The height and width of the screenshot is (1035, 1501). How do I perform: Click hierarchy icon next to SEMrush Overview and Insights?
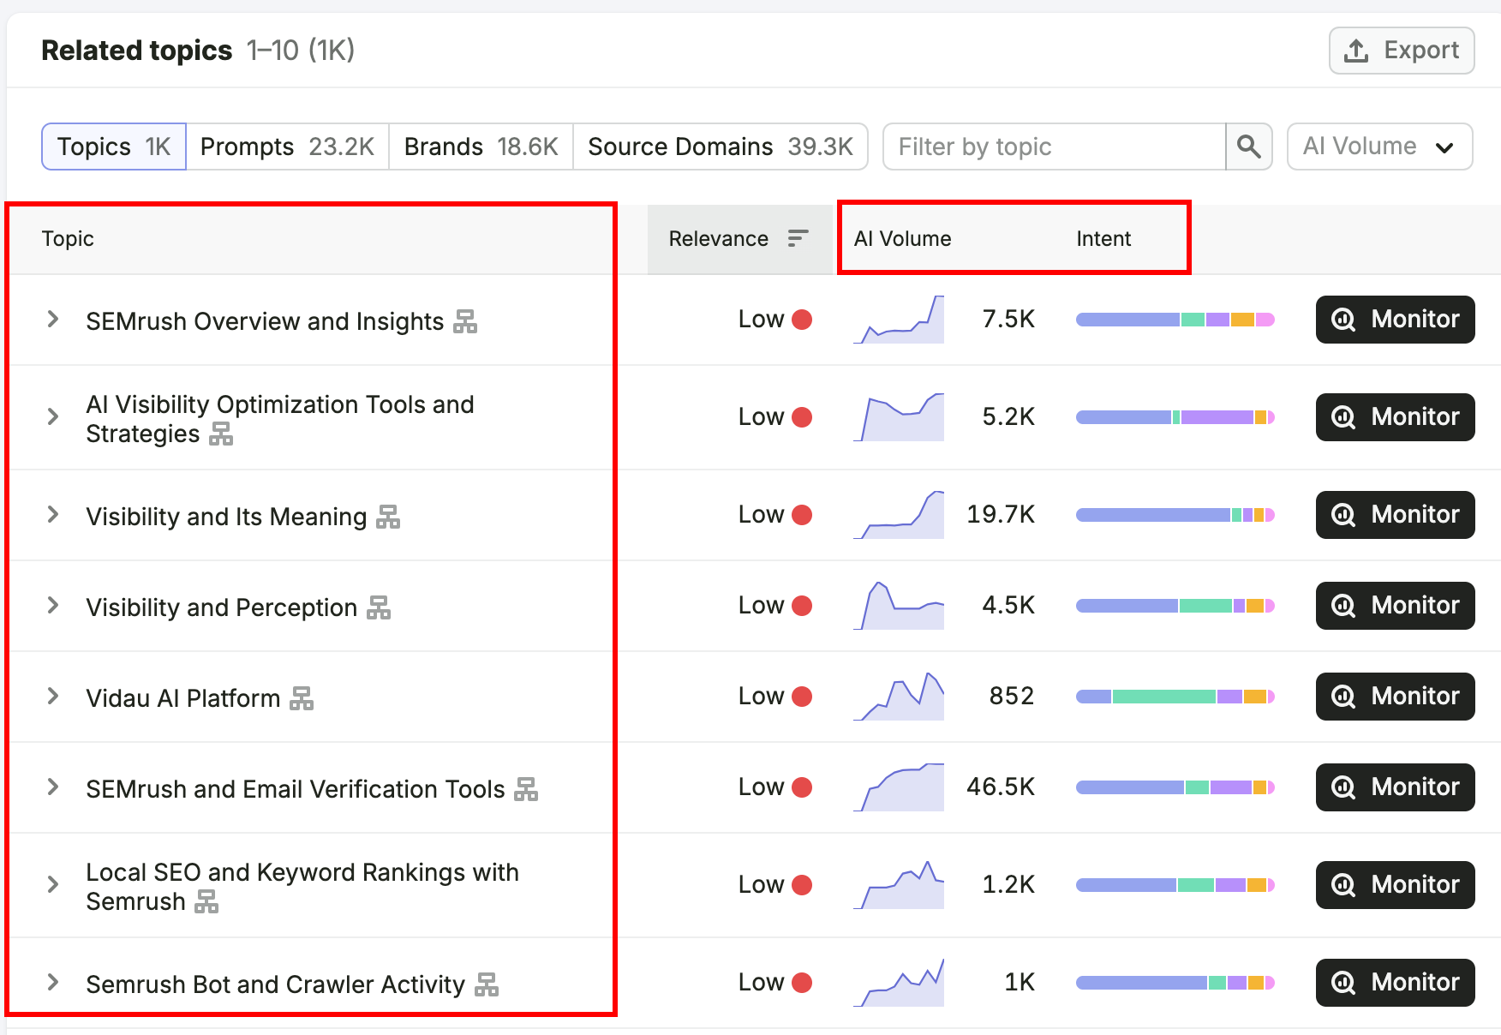click(465, 321)
